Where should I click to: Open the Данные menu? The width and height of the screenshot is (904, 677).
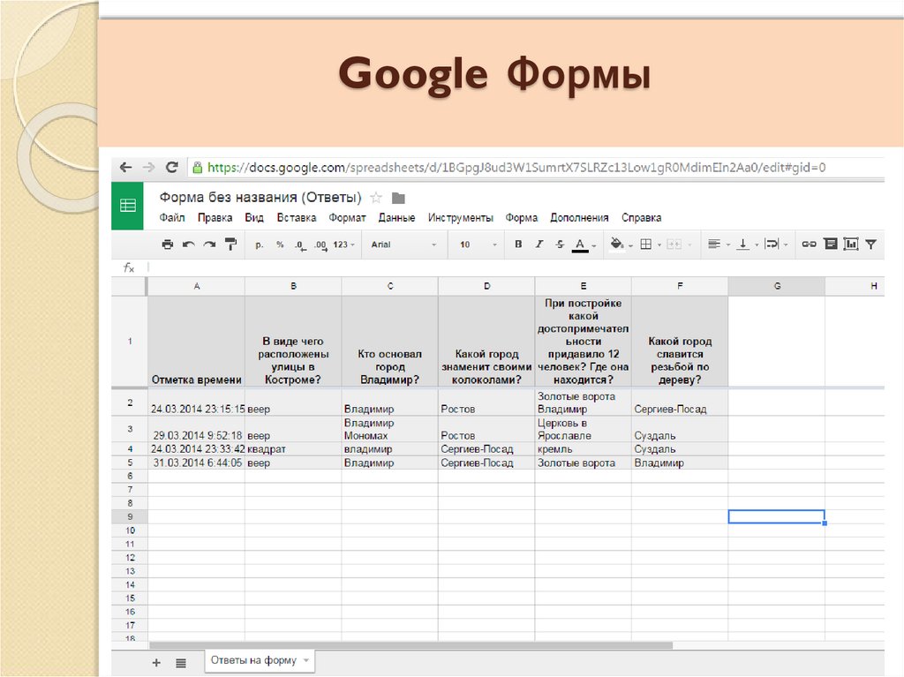pos(396,218)
